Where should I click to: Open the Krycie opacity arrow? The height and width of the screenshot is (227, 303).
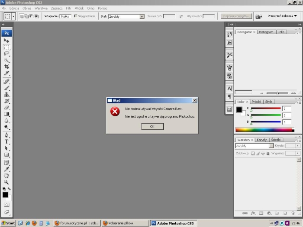298,146
